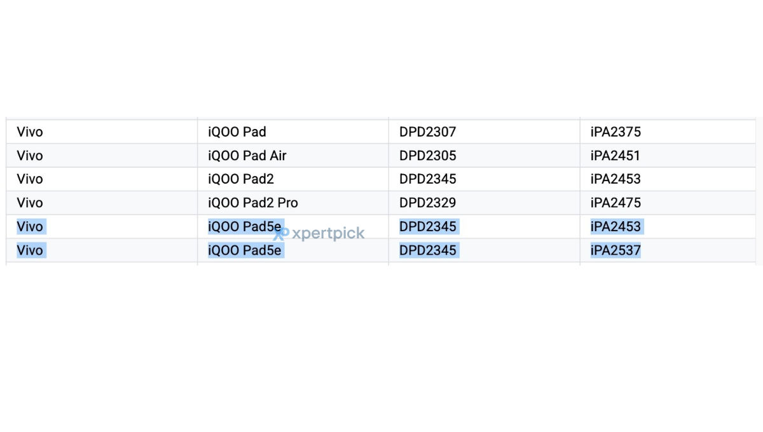763x432 pixels.
Task: Click the DPD2305 cell
Action: click(485, 156)
